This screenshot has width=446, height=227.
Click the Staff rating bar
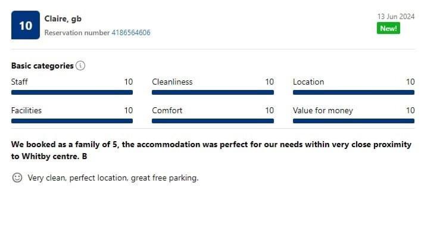pos(72,92)
